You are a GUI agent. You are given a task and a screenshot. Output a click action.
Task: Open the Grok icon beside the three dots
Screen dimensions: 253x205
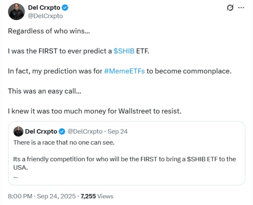click(x=230, y=8)
